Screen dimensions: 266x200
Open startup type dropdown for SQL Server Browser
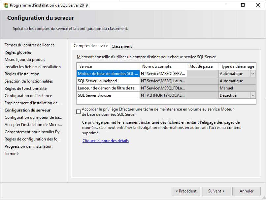[x=253, y=95]
